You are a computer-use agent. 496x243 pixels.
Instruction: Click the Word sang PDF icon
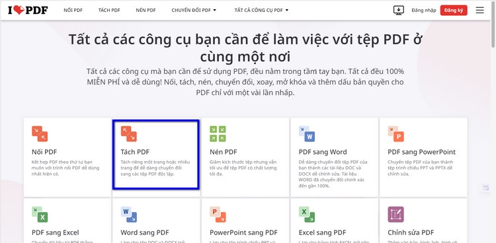pos(129,214)
